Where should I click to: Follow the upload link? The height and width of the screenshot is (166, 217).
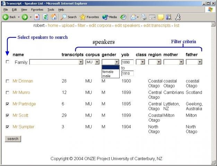pyautogui.click(x=68, y=26)
